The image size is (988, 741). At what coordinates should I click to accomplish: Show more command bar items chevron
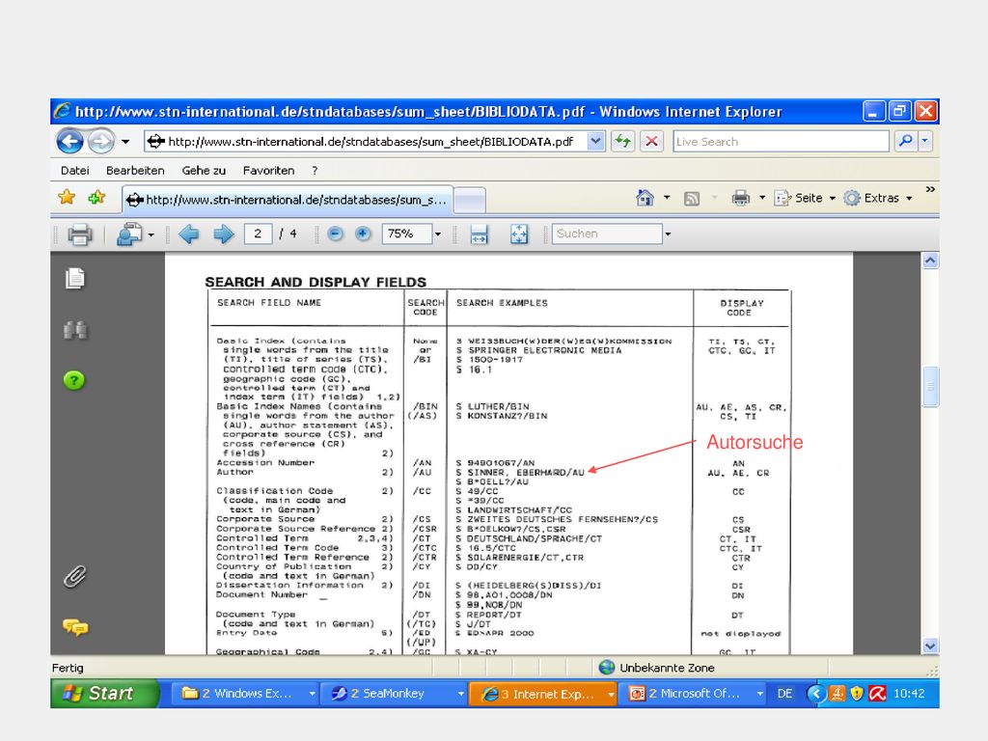(x=930, y=189)
